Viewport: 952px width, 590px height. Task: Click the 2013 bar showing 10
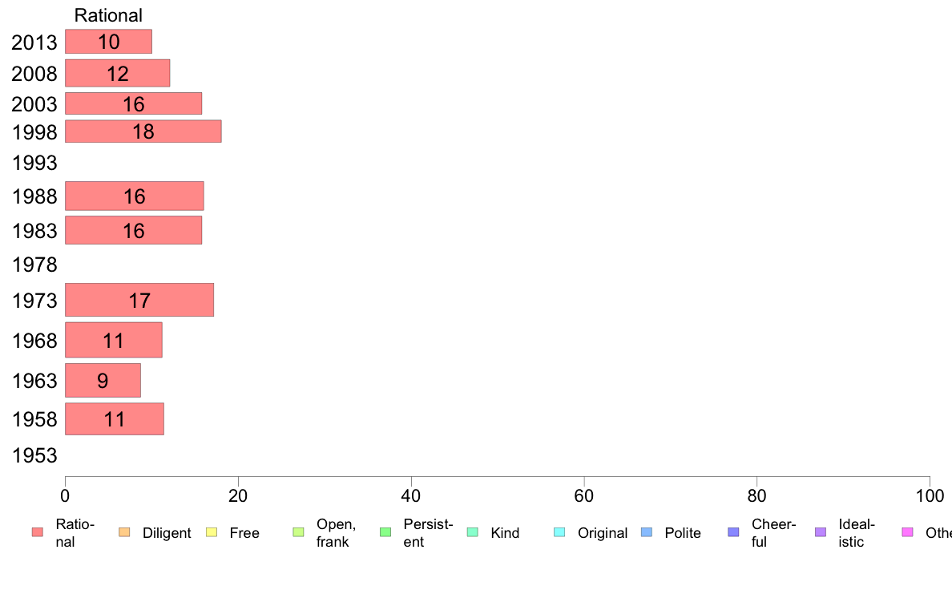point(109,42)
